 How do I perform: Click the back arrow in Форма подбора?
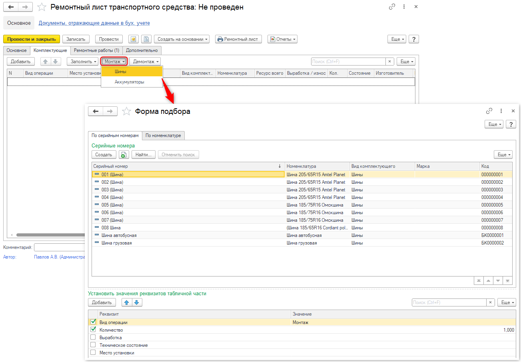point(96,111)
